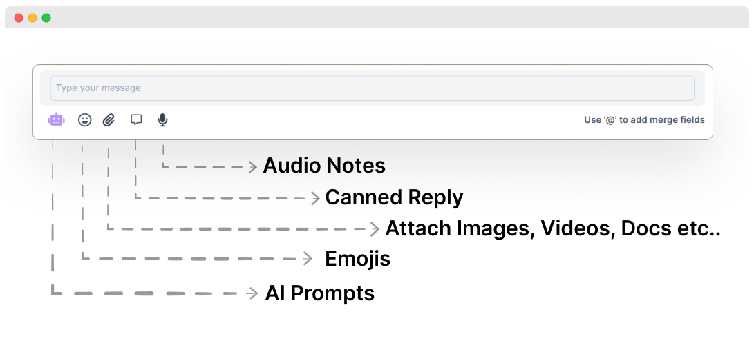This screenshot has width=754, height=341.
Task: Close the window with the red button
Action: [x=19, y=18]
